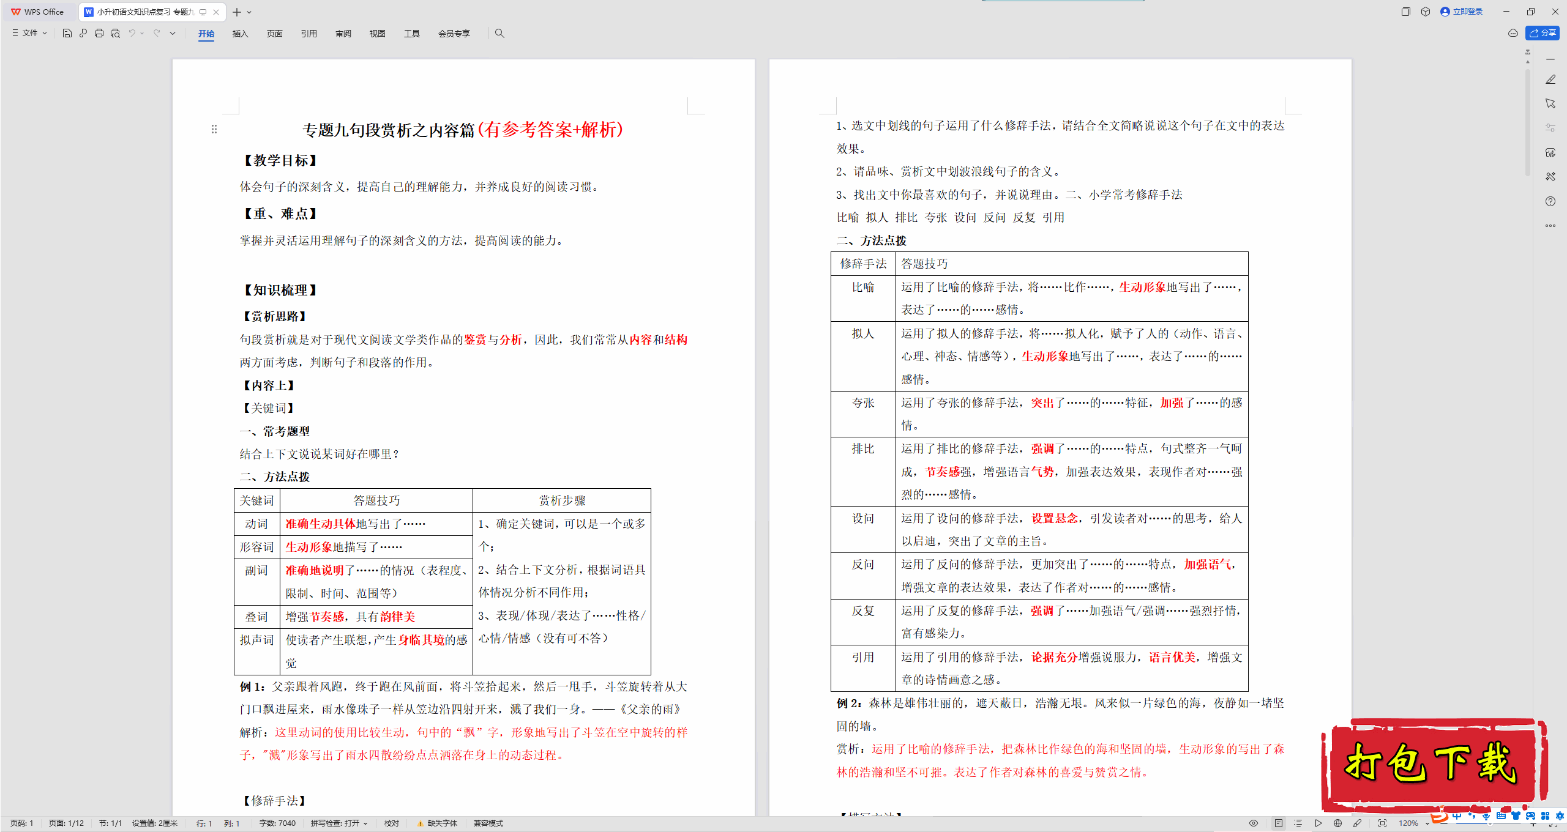The image size is (1567, 832).
Task: Open the new-tab options dropdown arrow
Action: [x=249, y=12]
